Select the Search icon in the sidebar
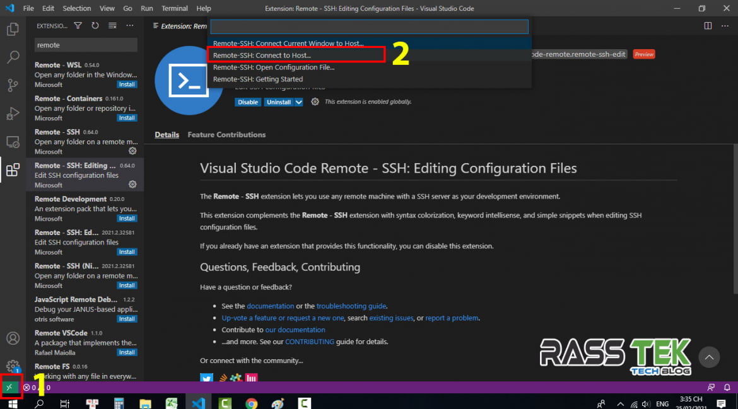738x409 pixels. (13, 57)
